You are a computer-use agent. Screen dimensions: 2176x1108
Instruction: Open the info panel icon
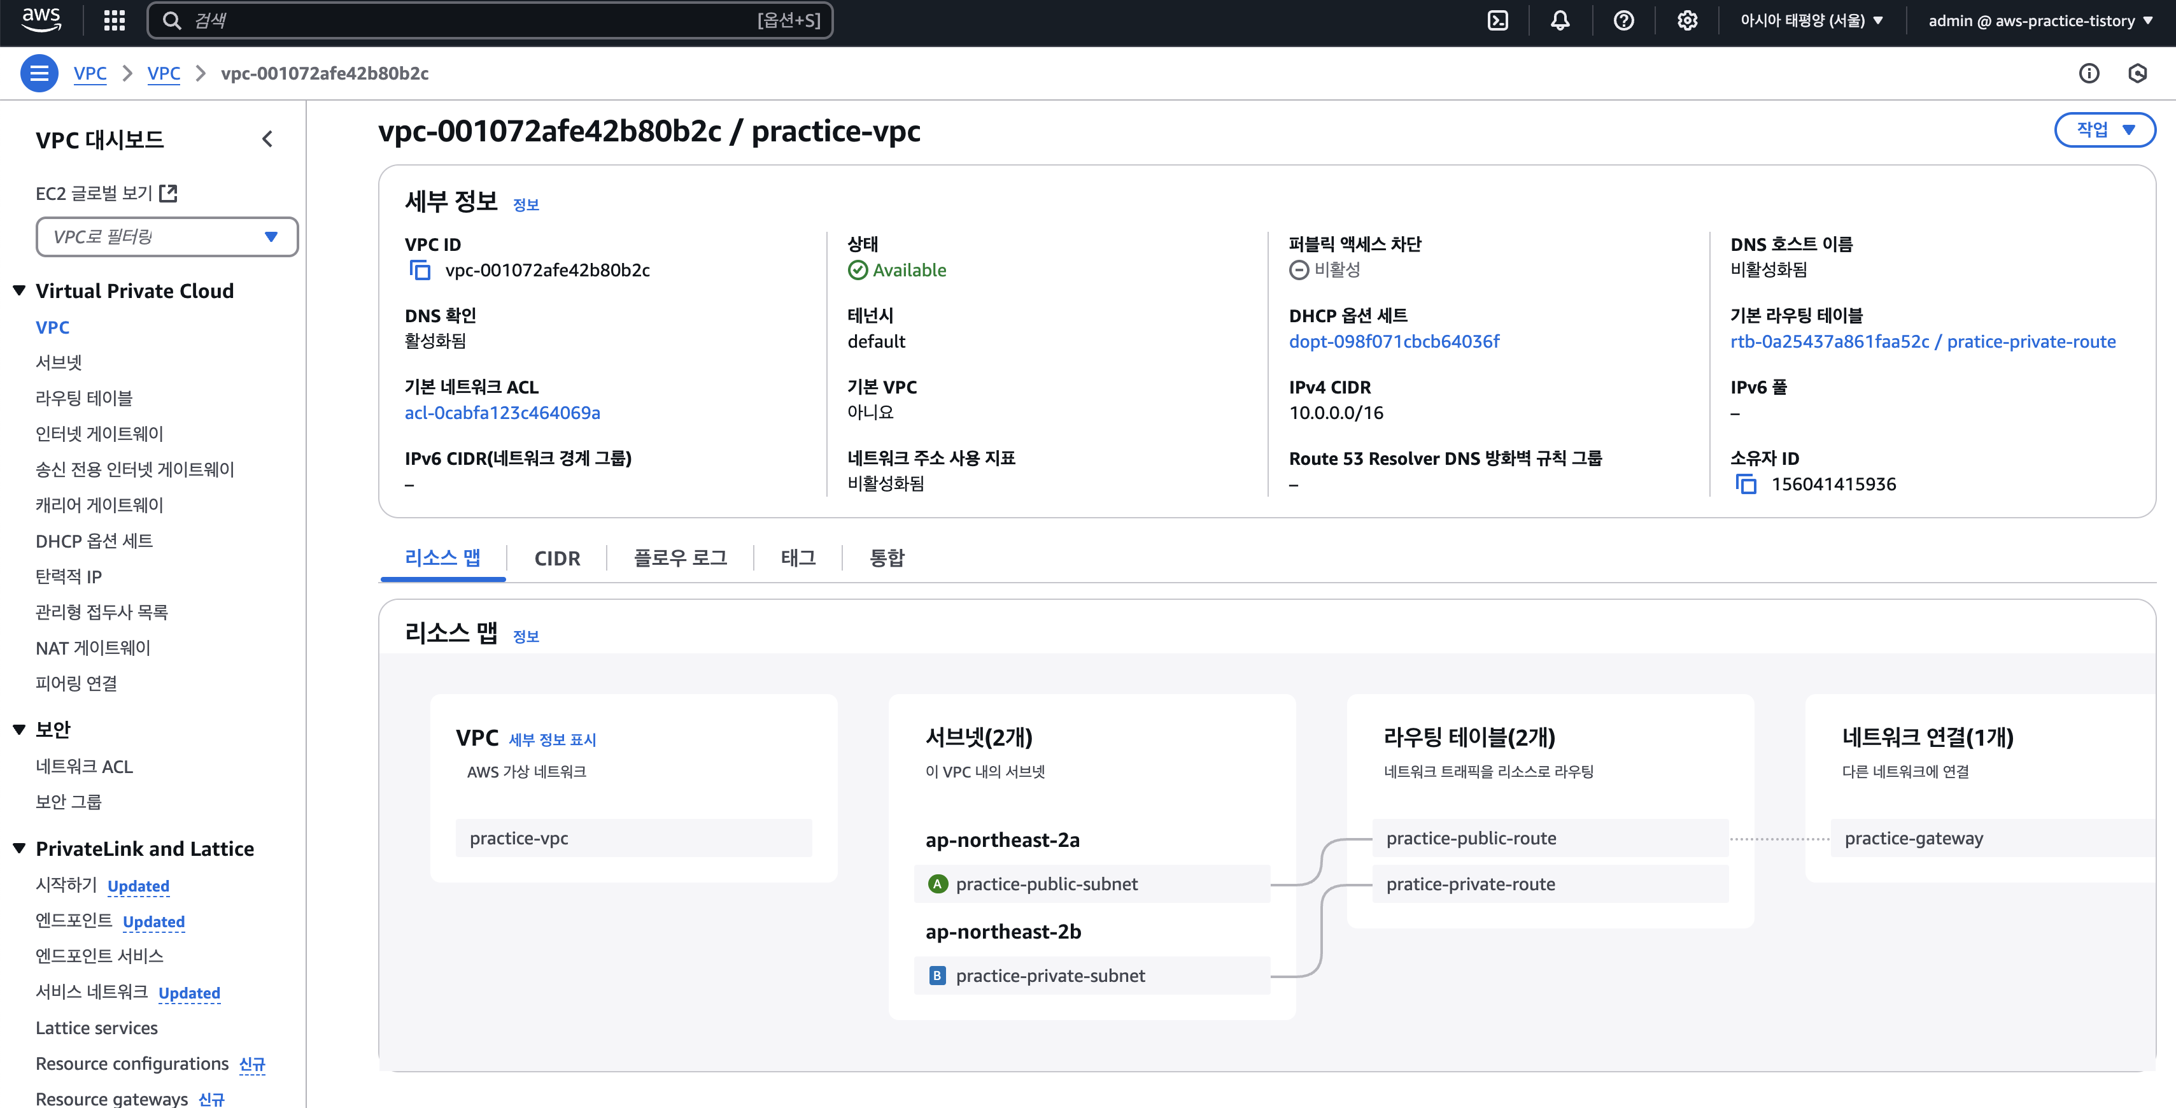[2088, 73]
